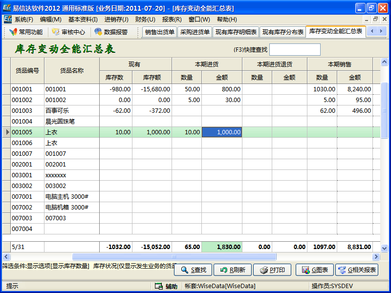The width and height of the screenshot is (391, 293).
Task: Open the G图表 chart button
Action: 315,270
